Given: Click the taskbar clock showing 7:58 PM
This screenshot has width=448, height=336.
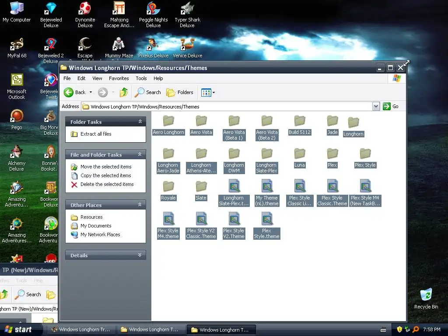Looking at the screenshot, I should pos(432,330).
